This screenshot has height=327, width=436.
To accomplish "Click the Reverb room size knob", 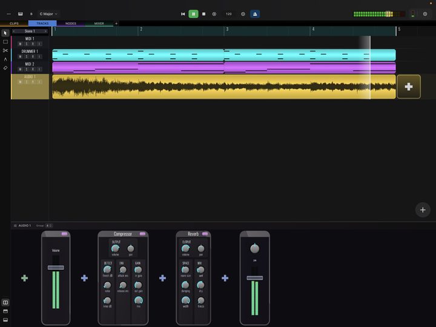I will [185, 269].
